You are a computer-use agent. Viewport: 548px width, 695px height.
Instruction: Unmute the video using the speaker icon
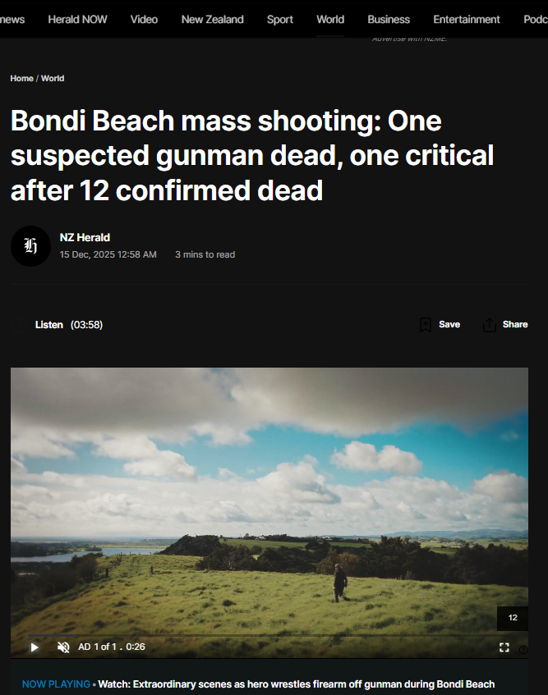[63, 647]
